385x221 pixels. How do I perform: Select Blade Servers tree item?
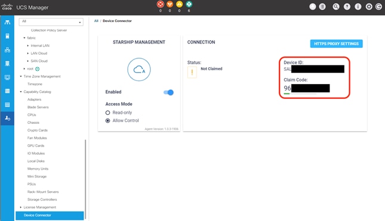[38, 107]
